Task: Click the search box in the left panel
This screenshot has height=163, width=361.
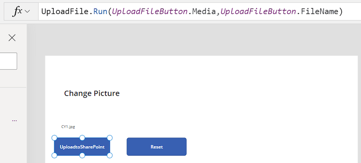Action: [x=8, y=61]
